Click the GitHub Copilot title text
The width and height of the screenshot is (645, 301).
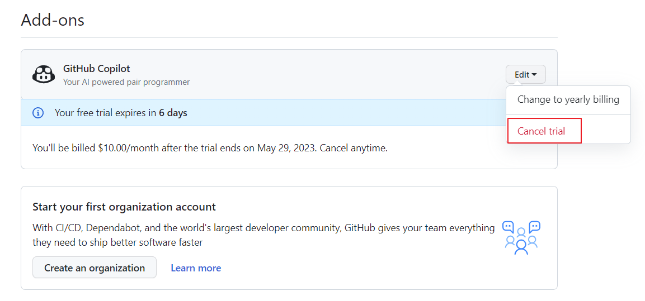[x=97, y=69]
